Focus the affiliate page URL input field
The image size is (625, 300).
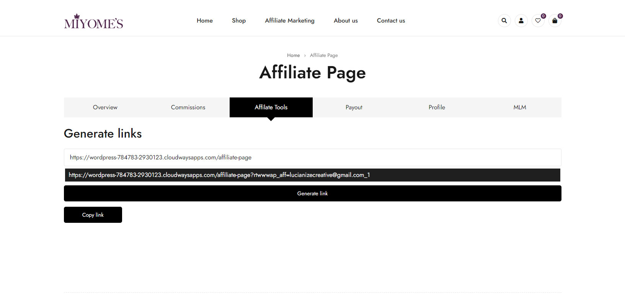click(313, 157)
